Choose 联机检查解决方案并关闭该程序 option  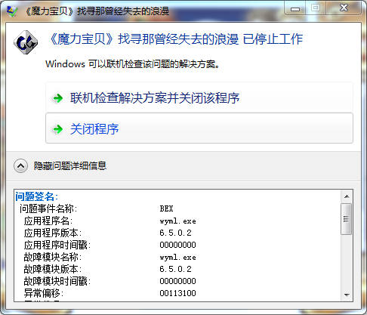point(199,97)
